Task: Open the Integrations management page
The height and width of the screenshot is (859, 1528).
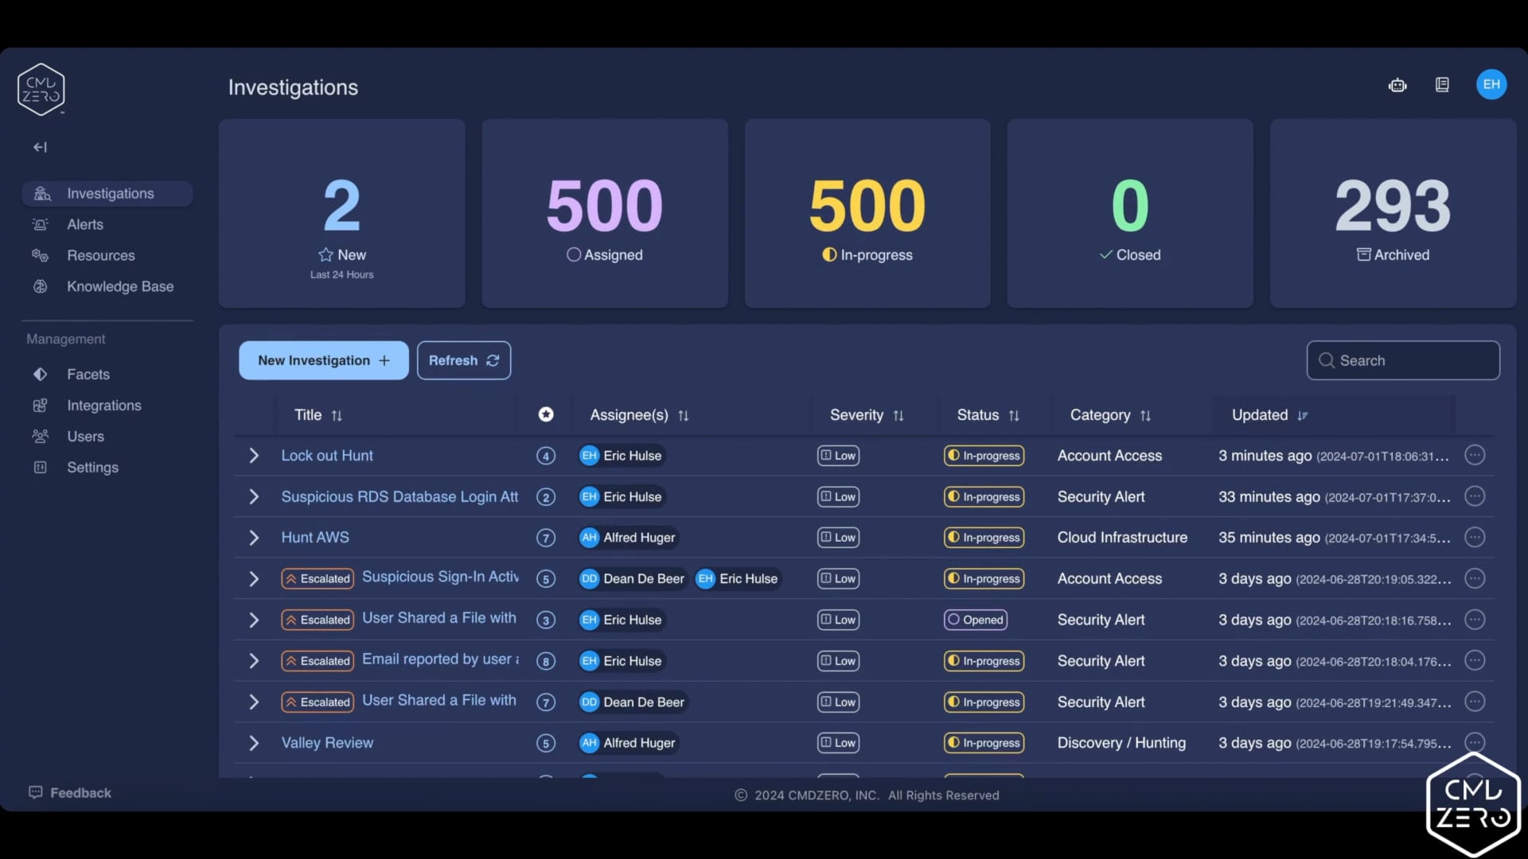Action: [x=103, y=405]
